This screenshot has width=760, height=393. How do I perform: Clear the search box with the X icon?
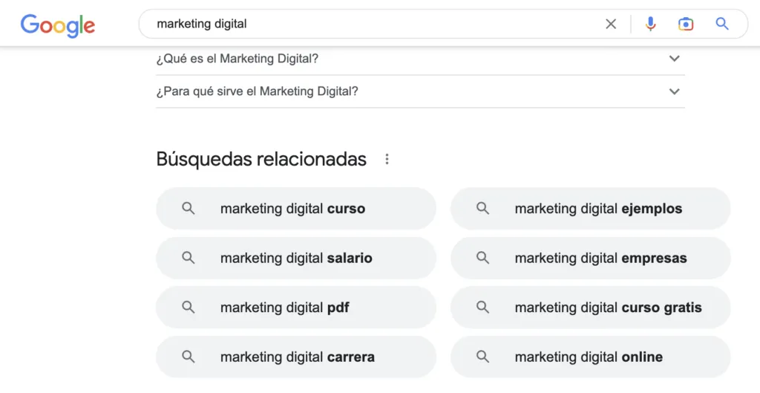click(x=611, y=24)
